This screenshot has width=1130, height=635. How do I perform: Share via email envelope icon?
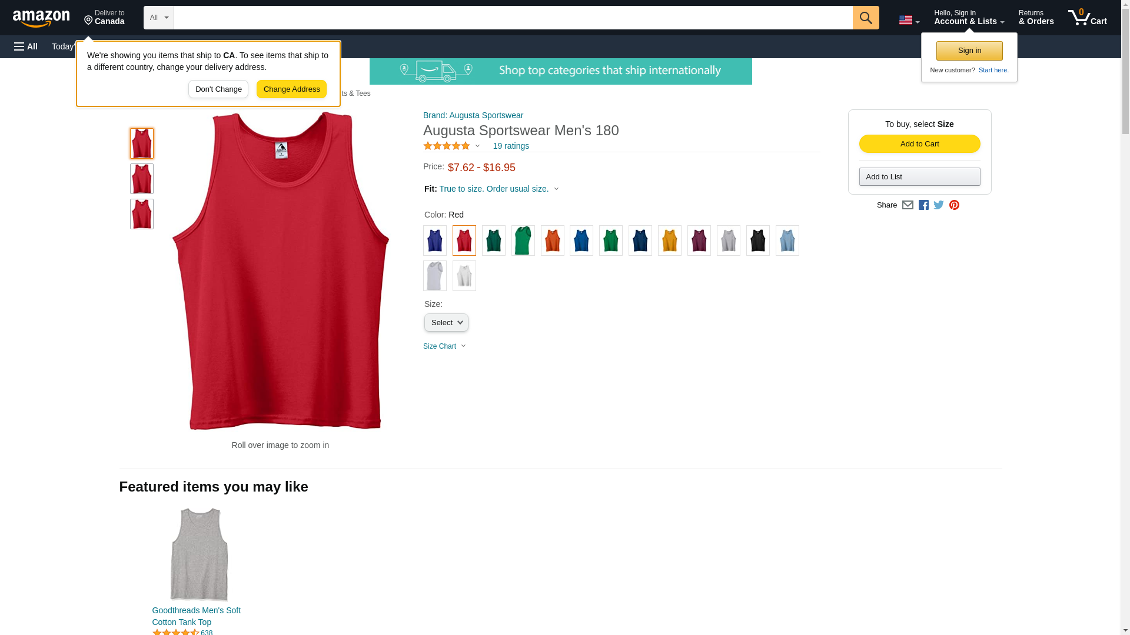(x=908, y=205)
